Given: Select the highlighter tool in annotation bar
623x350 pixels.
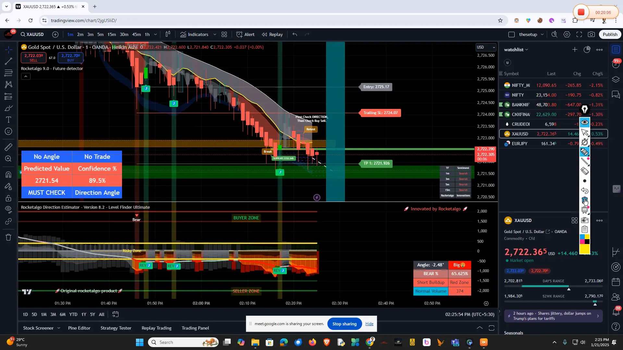Looking at the screenshot, I should coord(585,152).
